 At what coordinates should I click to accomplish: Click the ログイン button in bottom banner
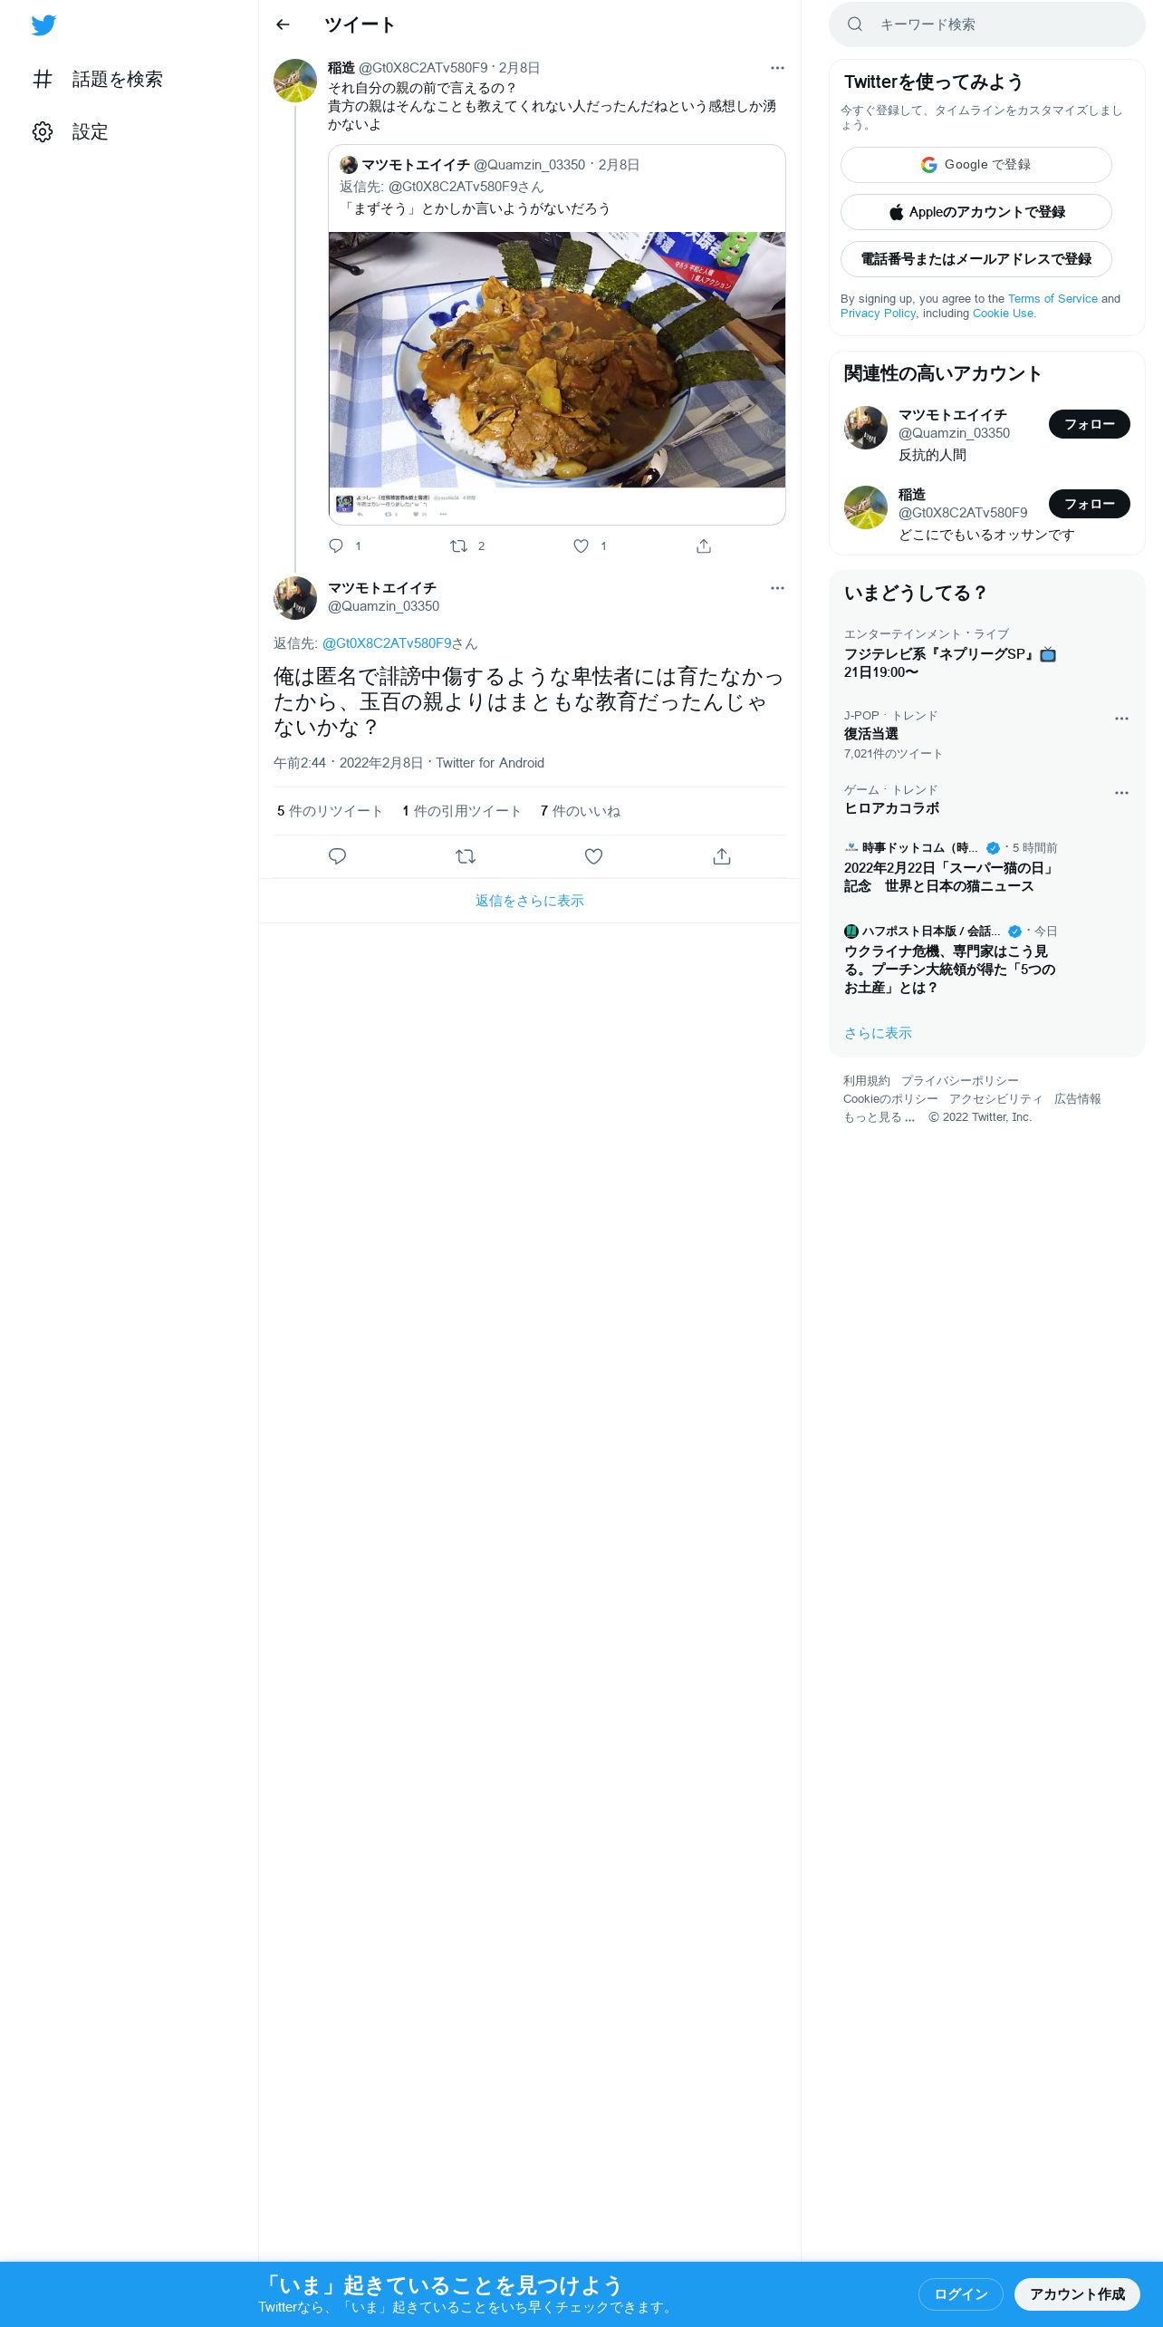point(961,2294)
